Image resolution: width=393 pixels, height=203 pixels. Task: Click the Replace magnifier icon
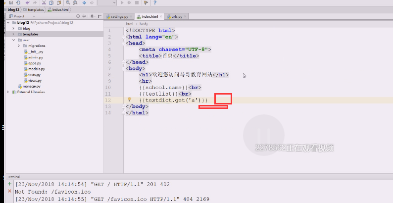[x=75, y=3]
